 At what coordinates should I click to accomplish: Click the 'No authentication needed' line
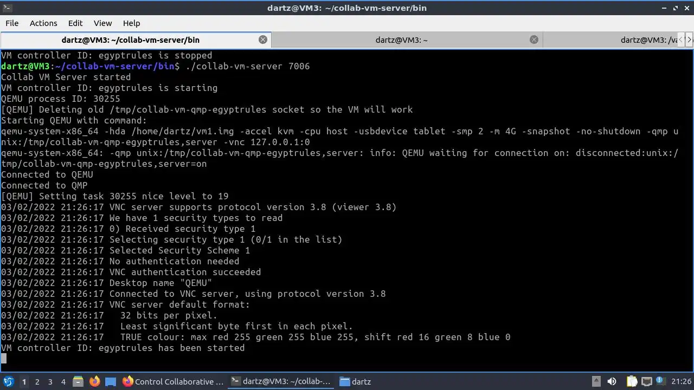(x=120, y=261)
